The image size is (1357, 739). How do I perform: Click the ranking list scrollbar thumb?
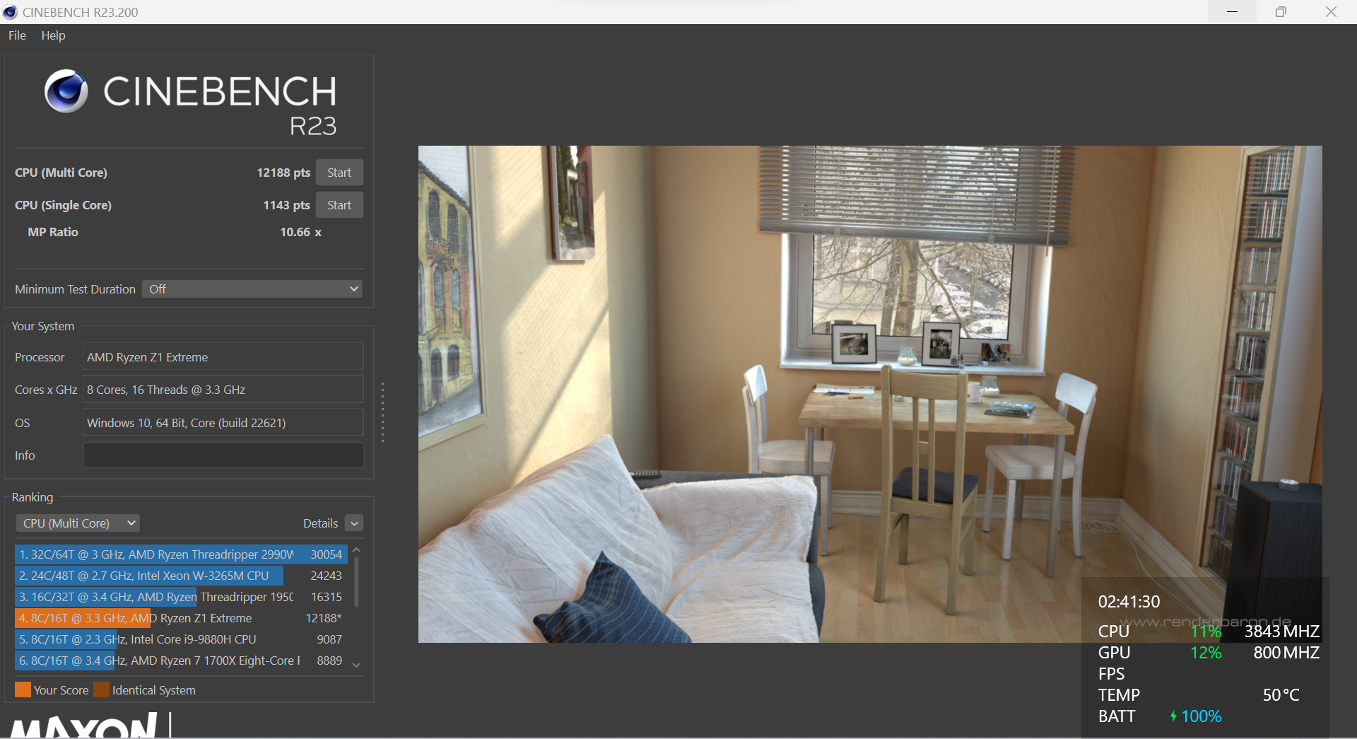(356, 582)
